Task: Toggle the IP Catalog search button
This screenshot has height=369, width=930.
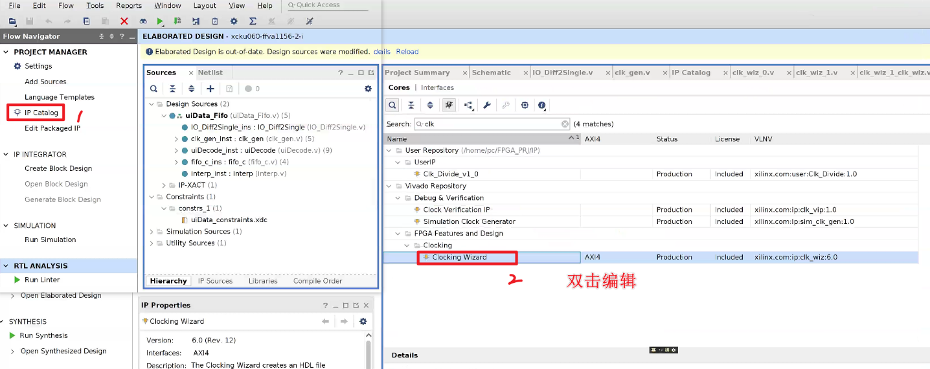Action: click(392, 105)
